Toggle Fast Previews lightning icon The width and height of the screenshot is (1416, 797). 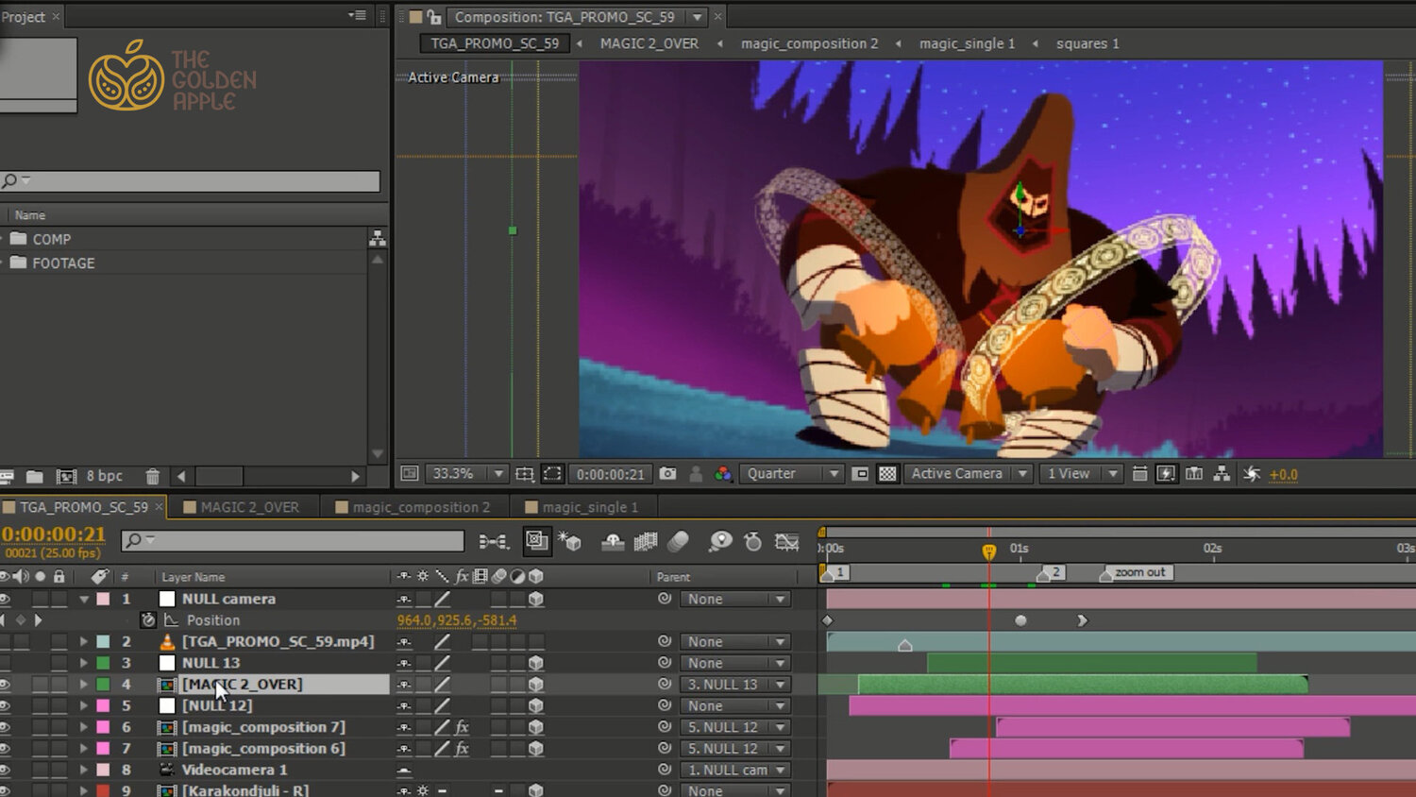pos(1167,474)
